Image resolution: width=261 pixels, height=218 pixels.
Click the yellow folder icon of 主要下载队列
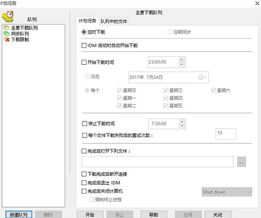pos(7,27)
